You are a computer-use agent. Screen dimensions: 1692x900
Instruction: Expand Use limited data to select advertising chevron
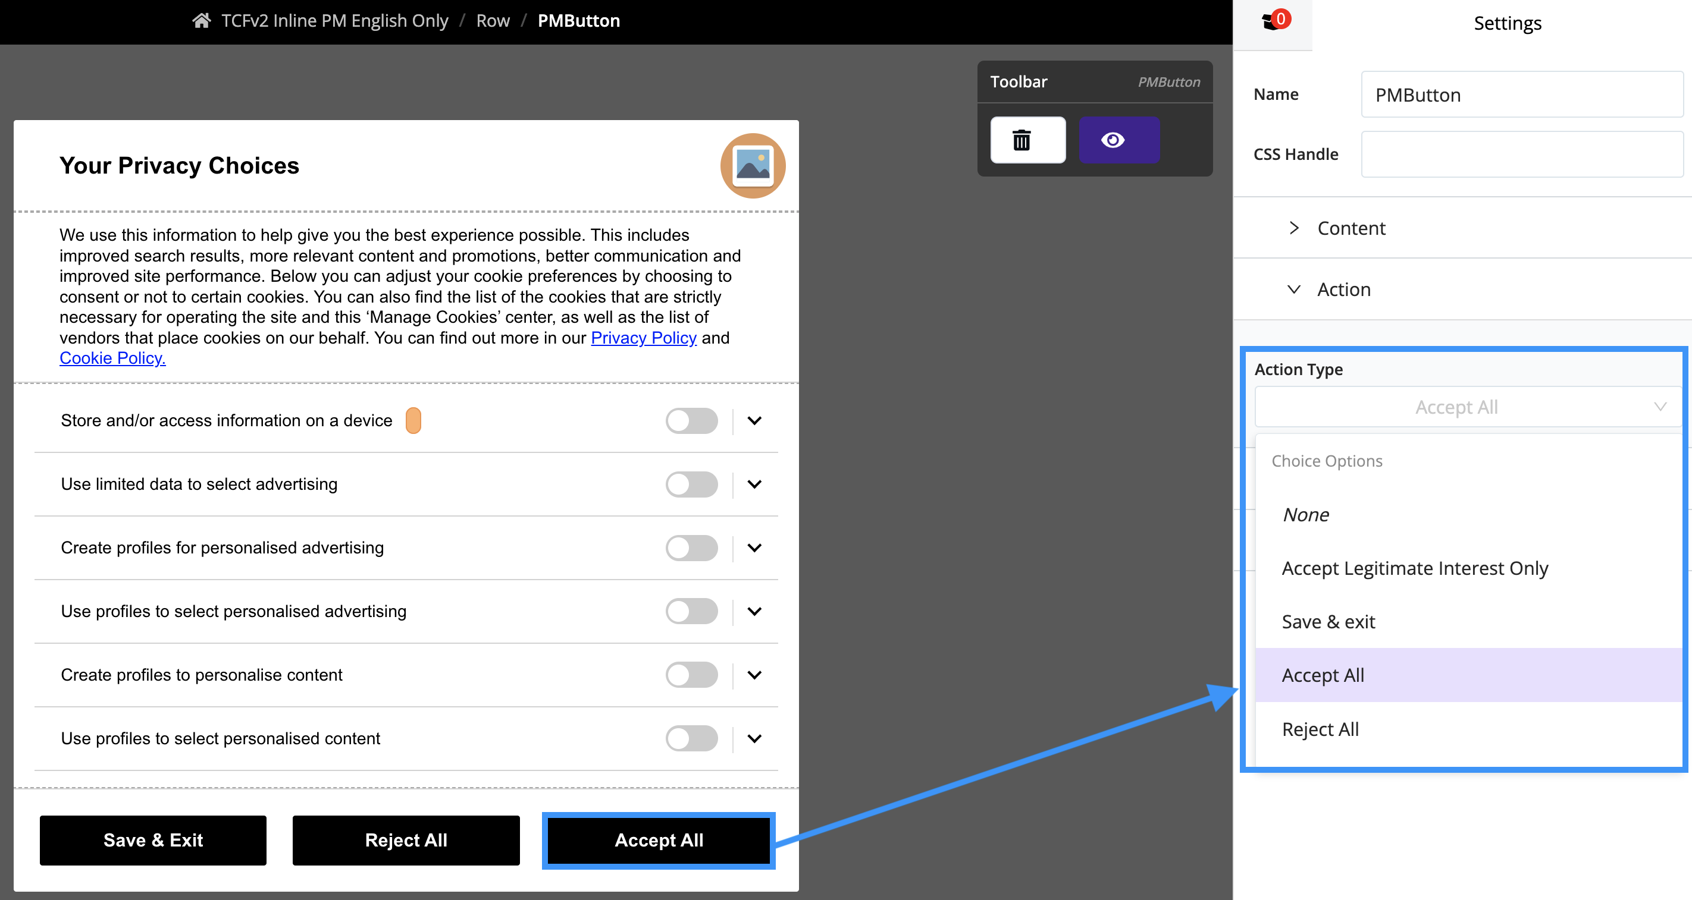click(x=755, y=484)
